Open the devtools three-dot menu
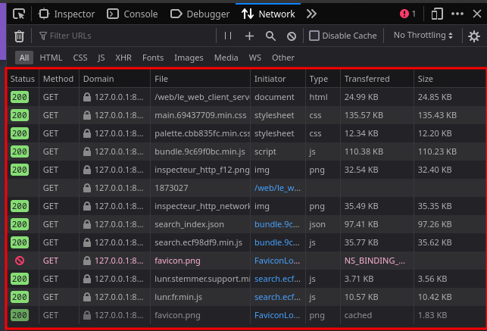This screenshot has width=487, height=331. pos(457,14)
